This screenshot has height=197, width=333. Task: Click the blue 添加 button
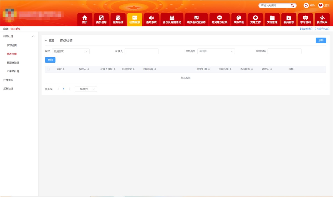click(x=321, y=40)
